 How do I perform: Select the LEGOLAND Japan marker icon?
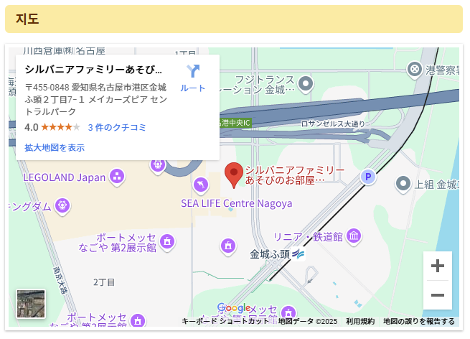click(117, 177)
